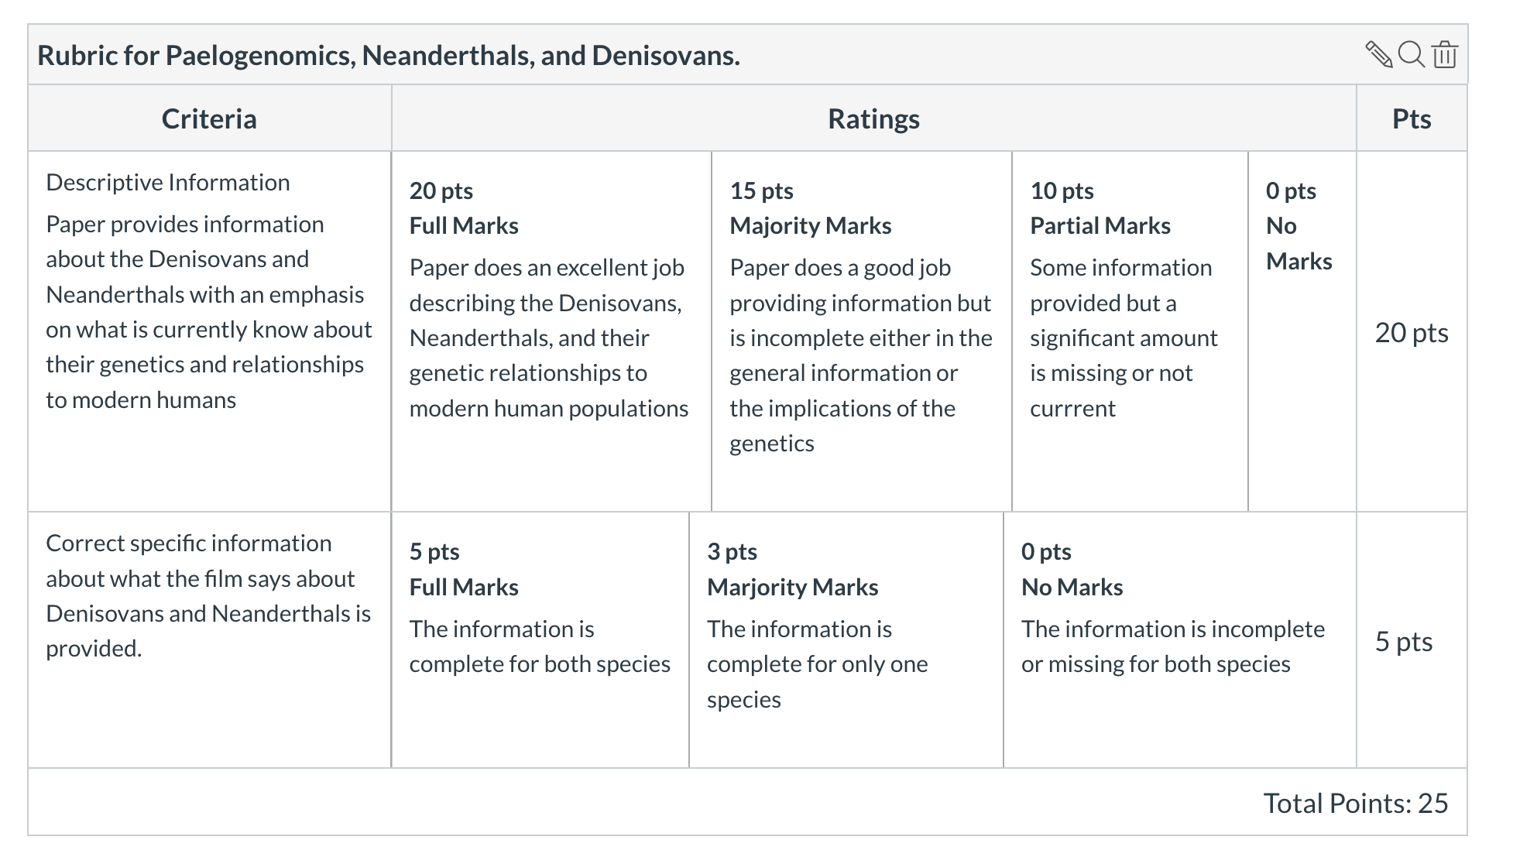Click the trash delete rubric icon
This screenshot has height=864, width=1513.
click(1444, 55)
